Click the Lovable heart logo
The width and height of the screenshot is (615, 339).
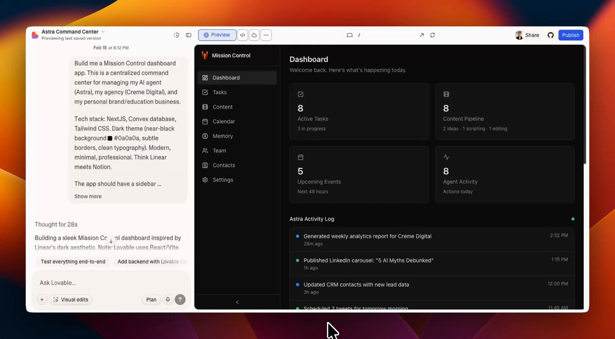(x=35, y=35)
